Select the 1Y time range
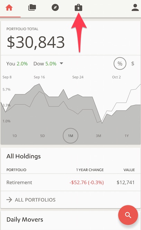Screen dimensions: 141x230 point(126,136)
